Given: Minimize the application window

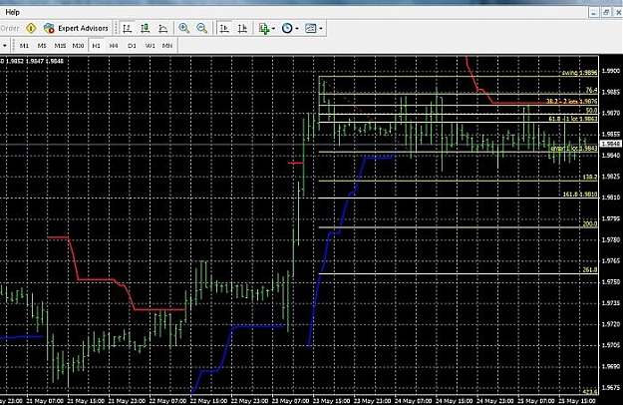Looking at the screenshot, I should 593,13.
